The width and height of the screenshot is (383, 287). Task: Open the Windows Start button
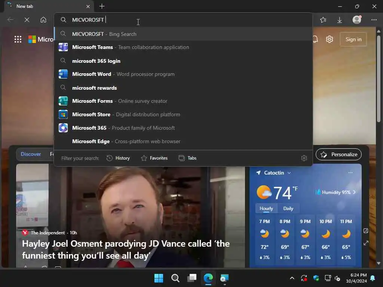tap(159, 278)
